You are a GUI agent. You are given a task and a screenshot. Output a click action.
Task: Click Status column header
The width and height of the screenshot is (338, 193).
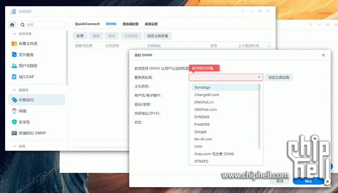coord(214,46)
